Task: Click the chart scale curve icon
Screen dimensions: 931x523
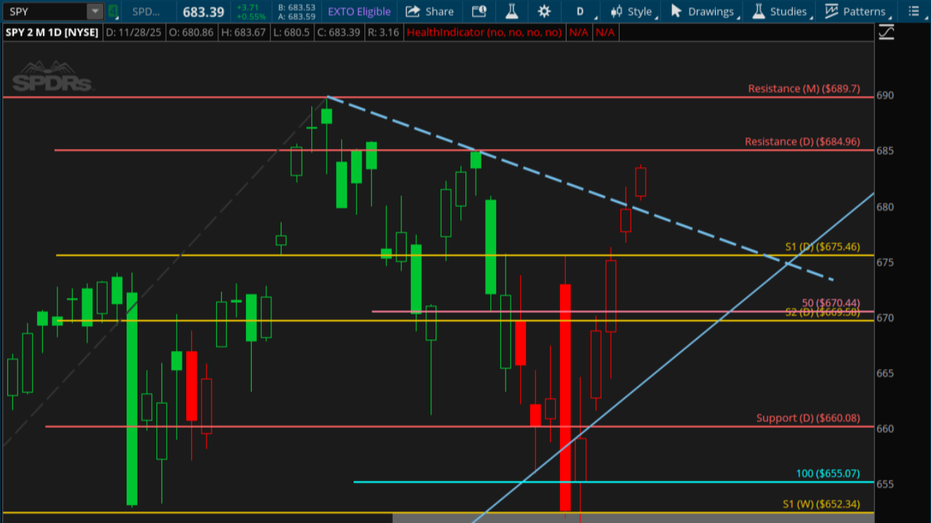Action: point(886,33)
